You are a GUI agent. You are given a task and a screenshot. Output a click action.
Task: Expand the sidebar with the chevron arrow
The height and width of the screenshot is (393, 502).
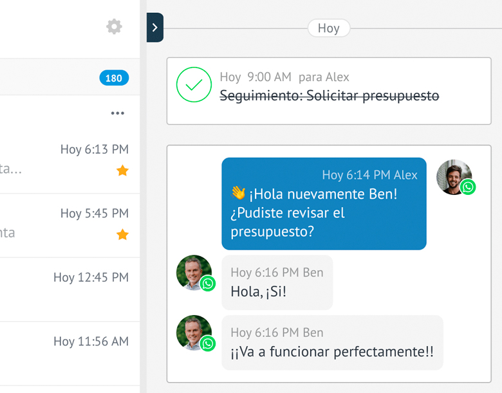click(x=155, y=28)
